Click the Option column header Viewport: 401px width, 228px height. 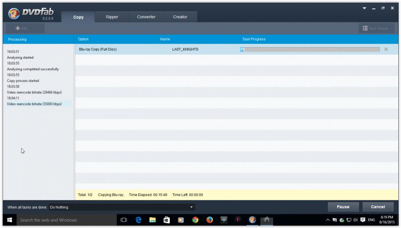click(83, 39)
